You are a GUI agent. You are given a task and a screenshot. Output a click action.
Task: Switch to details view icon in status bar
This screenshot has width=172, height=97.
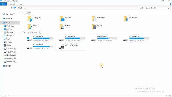pyautogui.click(x=167, y=96)
